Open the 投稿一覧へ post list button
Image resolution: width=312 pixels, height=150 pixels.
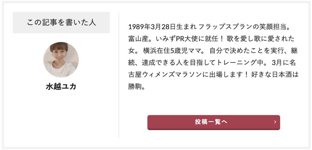pyautogui.click(x=214, y=123)
